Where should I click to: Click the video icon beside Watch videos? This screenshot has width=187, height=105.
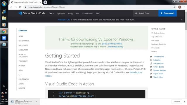pyautogui.click(x=151, y=77)
